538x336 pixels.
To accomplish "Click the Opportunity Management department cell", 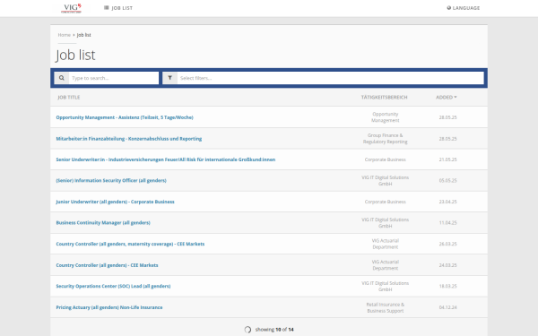I will [x=385, y=117].
